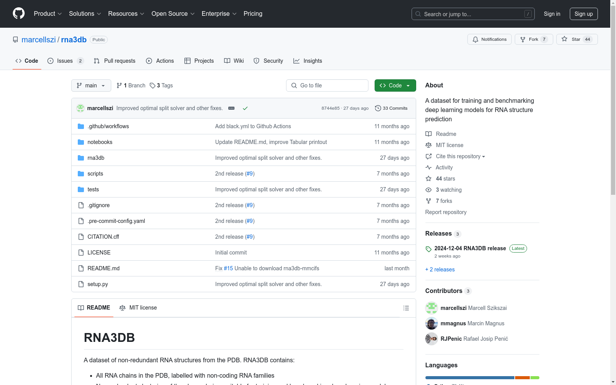Click the stars icon in About
616x385 pixels.
(x=429, y=179)
